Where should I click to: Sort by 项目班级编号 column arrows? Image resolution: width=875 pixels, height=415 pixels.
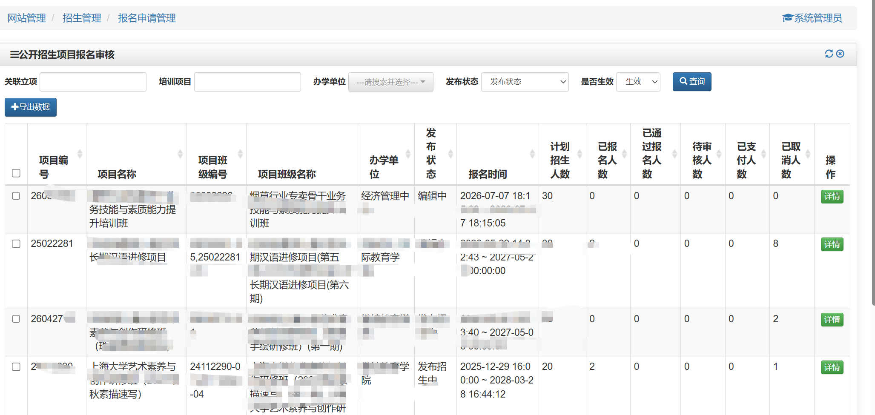tap(240, 154)
